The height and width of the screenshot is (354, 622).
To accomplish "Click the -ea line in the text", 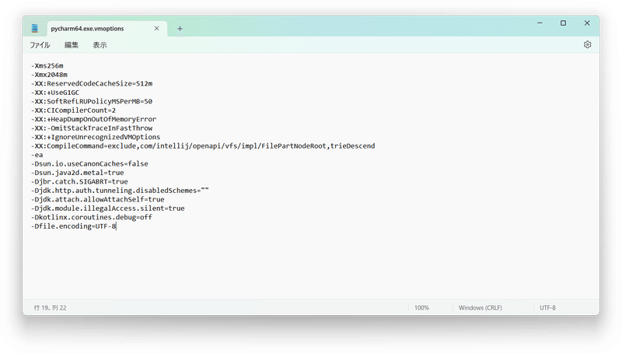I will click(x=36, y=155).
